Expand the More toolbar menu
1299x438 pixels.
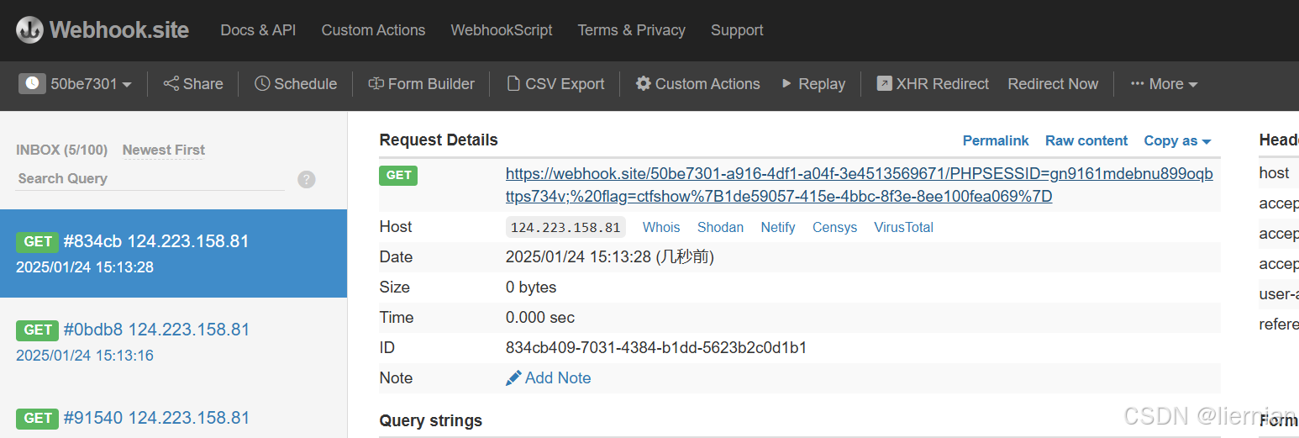pos(1164,83)
